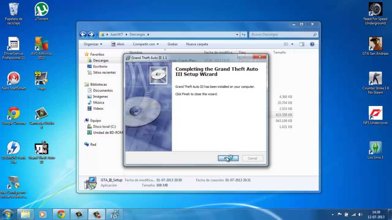Open the Compartir con dropdown
The height and width of the screenshot is (220, 392).
[x=146, y=44]
